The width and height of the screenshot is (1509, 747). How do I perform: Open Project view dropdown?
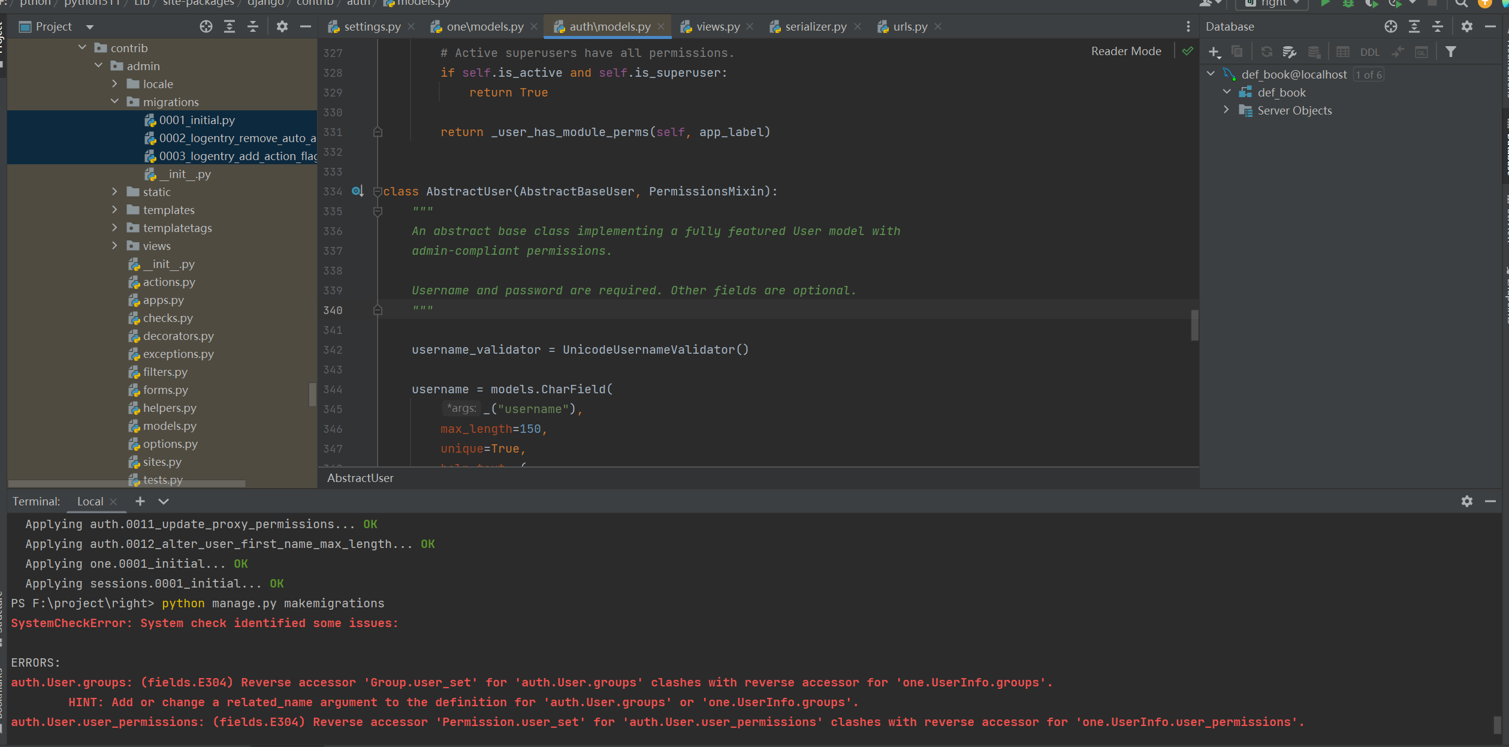pos(90,27)
